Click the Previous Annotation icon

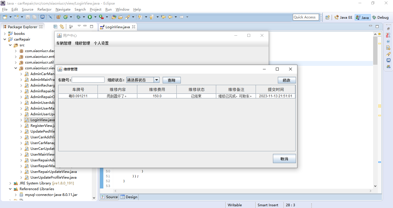[152, 17]
